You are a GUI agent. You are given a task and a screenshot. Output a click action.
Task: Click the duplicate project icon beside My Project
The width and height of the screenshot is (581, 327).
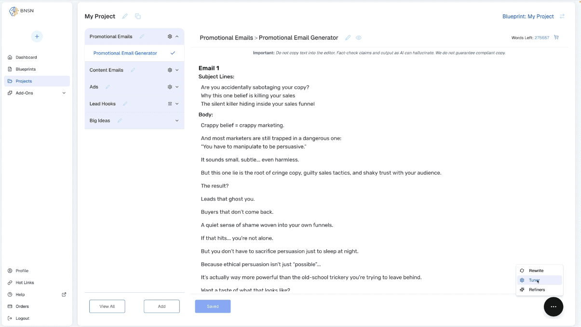point(138,16)
